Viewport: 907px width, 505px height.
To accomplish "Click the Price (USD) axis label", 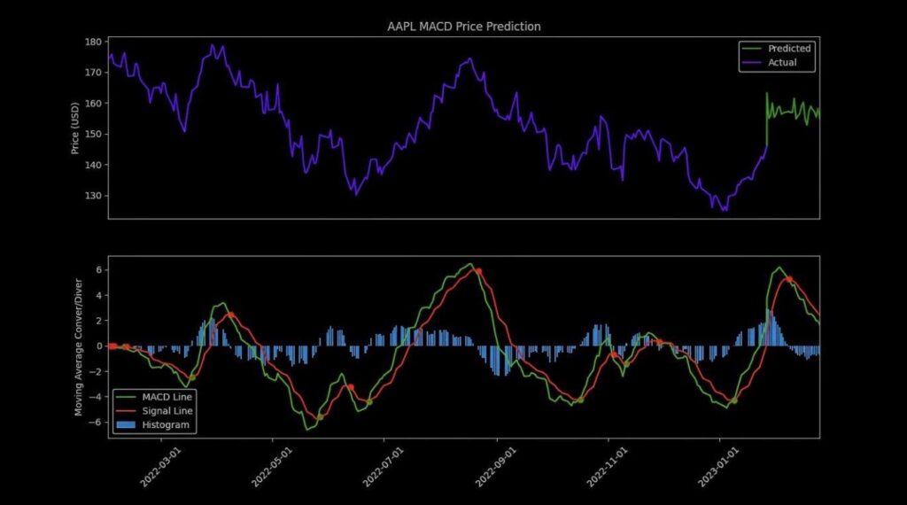I will tap(74, 128).
